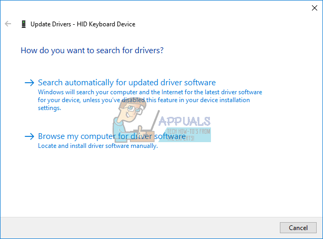Image resolution: width=323 pixels, height=239 pixels.
Task: Click the back arrow in the dialog header
Action: 8,24
